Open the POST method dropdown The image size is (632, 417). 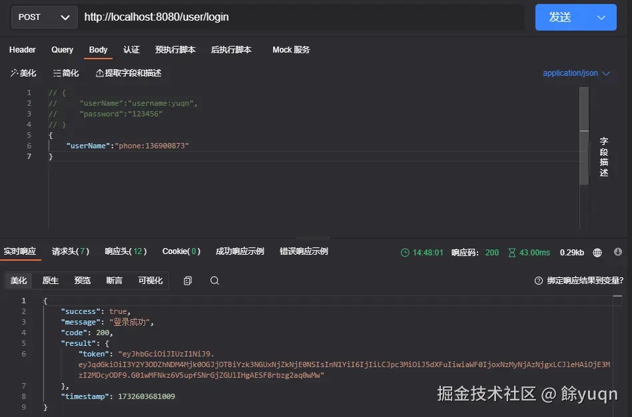click(45, 17)
